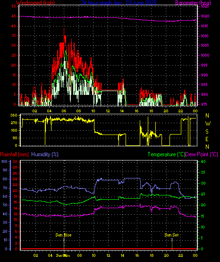Screen dimensions: 220x262
Task: Click the 24 rainfall axis value
Action: (15, 179)
